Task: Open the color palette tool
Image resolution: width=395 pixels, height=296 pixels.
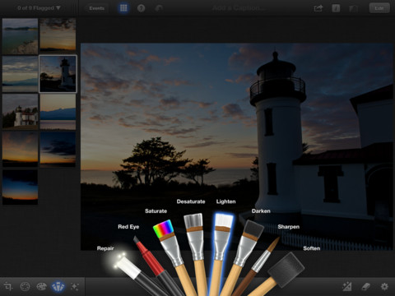Action: (x=42, y=287)
